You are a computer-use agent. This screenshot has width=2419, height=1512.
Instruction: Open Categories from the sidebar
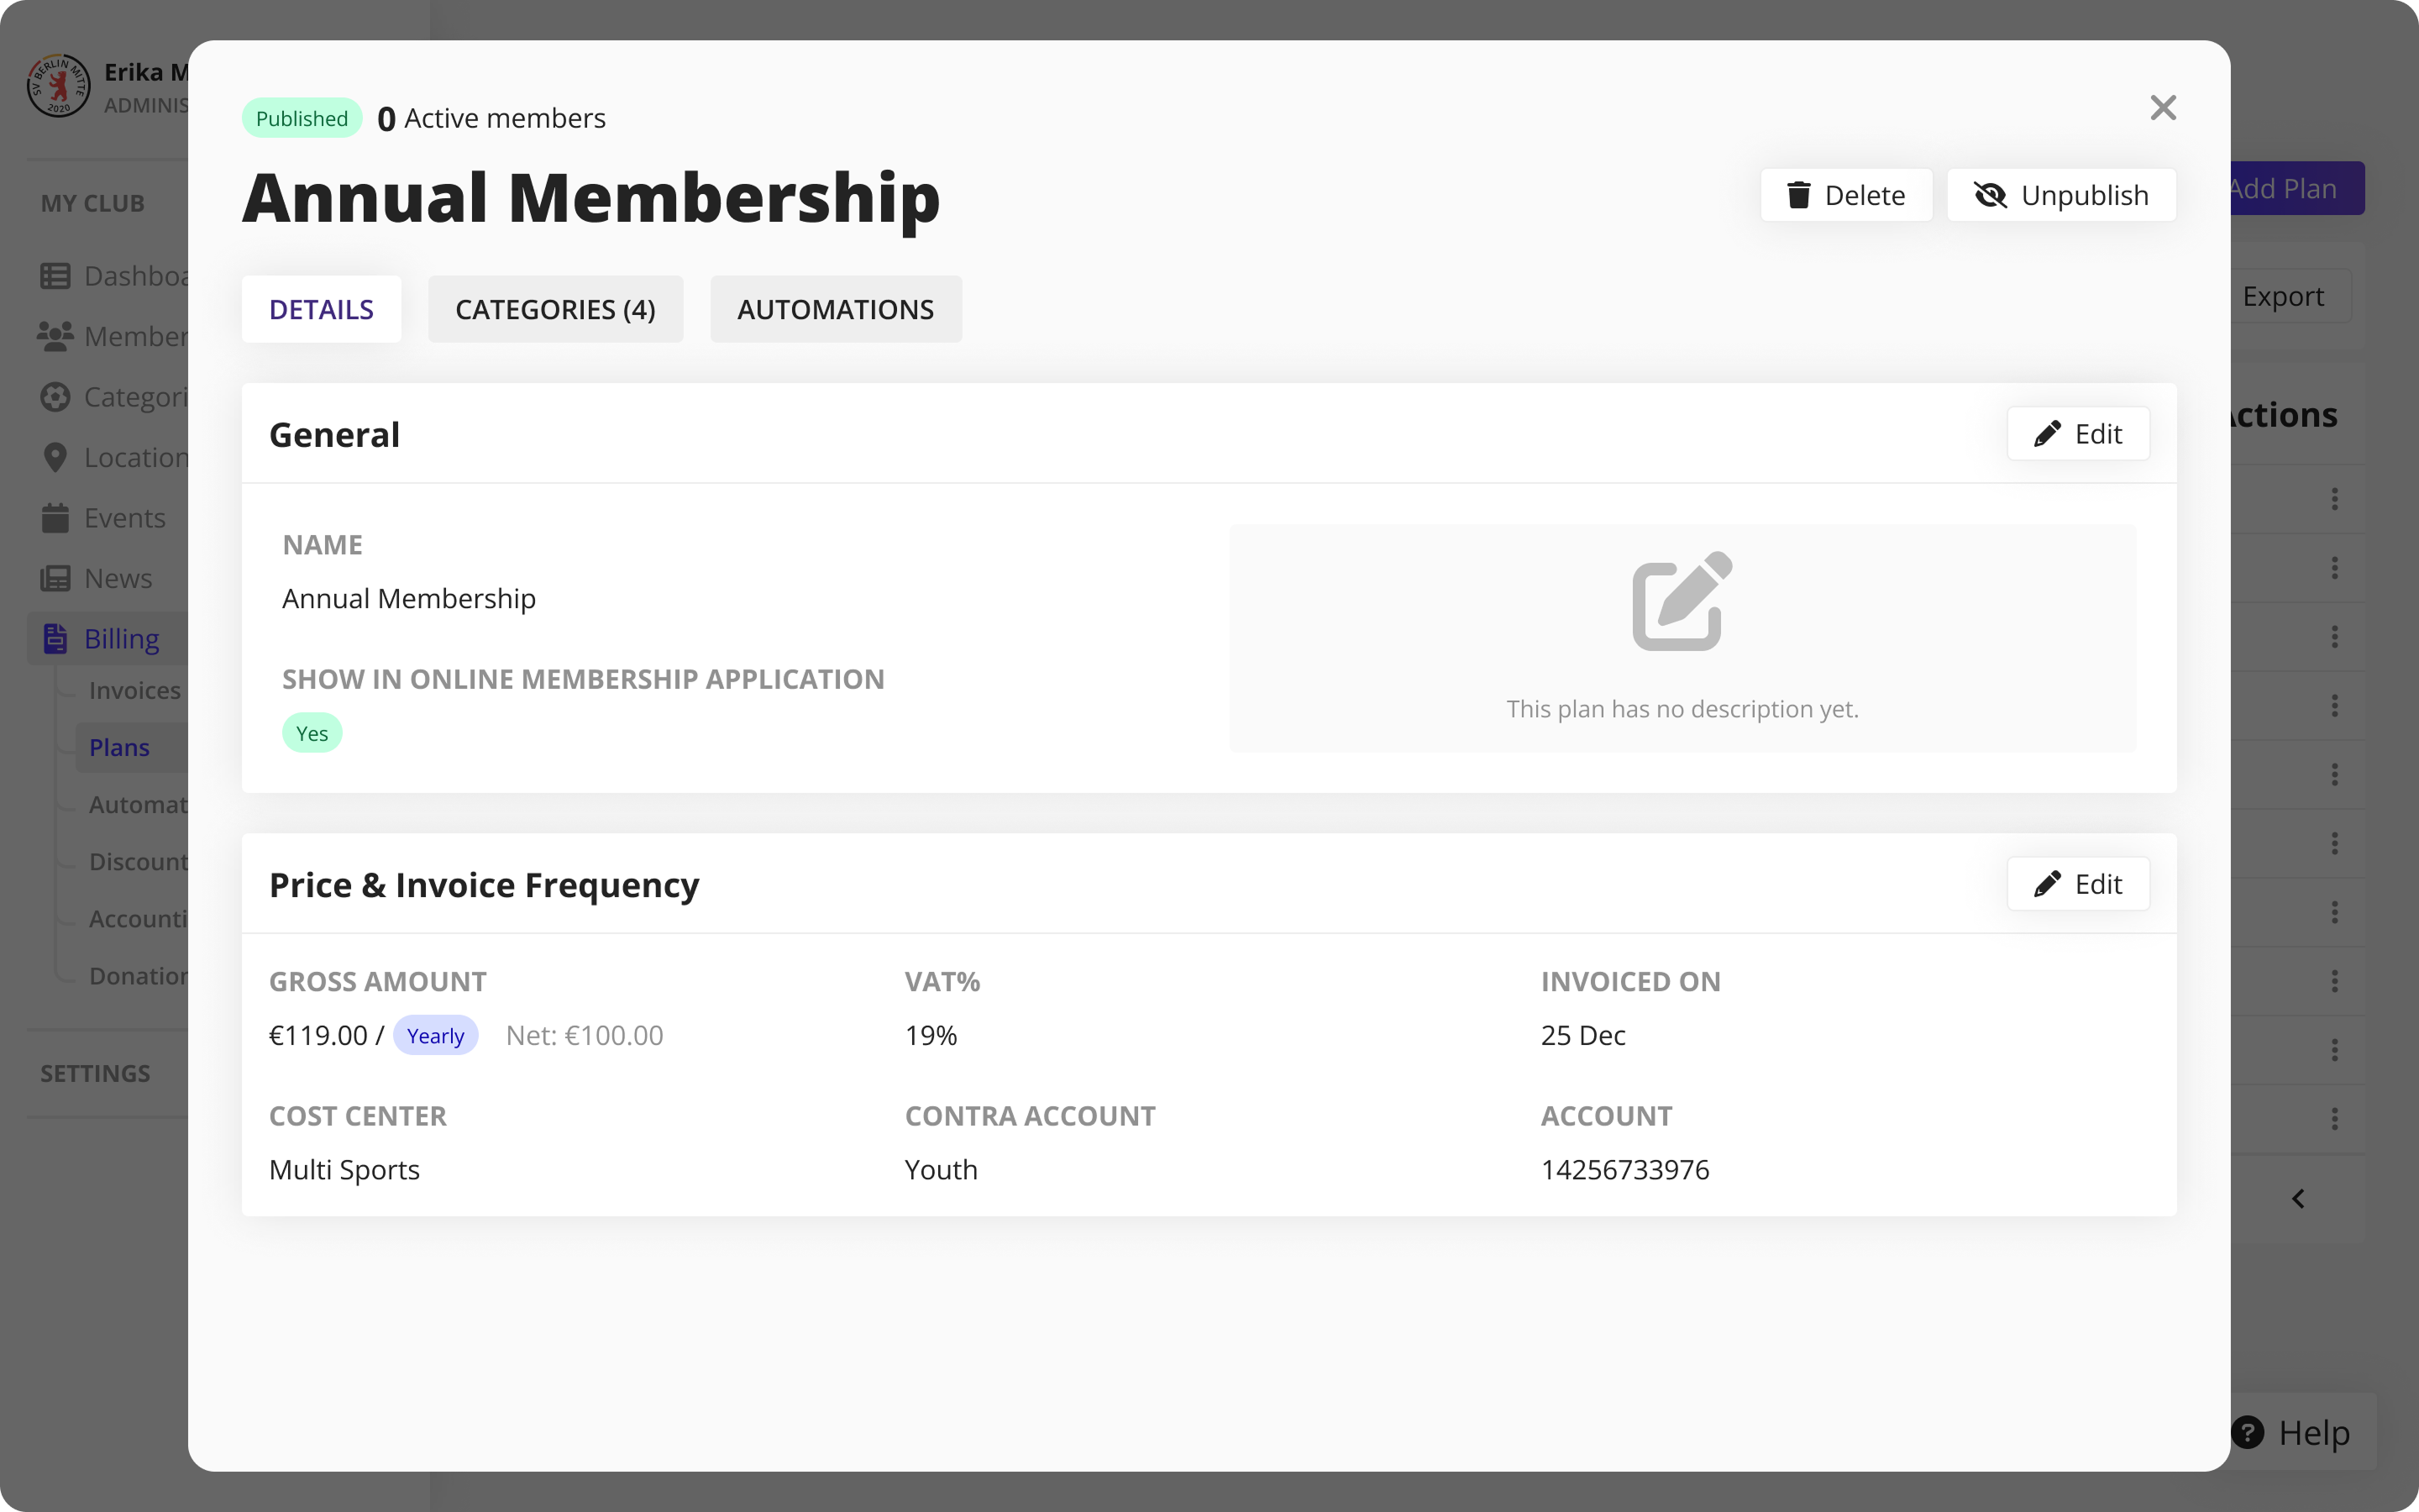tap(113, 397)
